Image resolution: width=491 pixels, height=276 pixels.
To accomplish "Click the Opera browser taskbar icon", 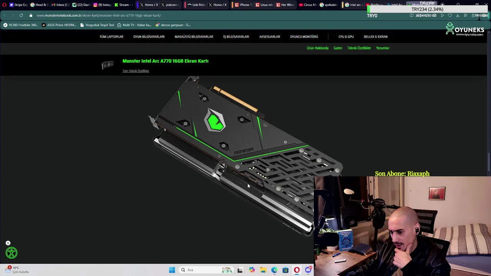I will (297, 270).
